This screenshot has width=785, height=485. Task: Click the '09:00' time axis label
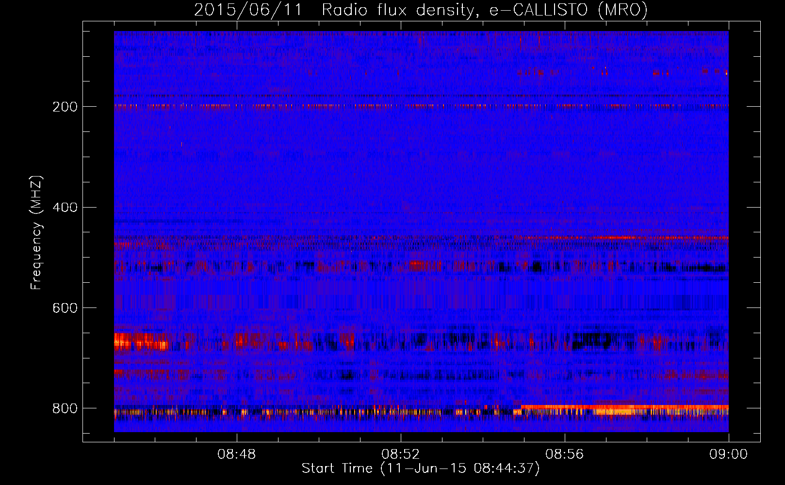click(x=729, y=454)
